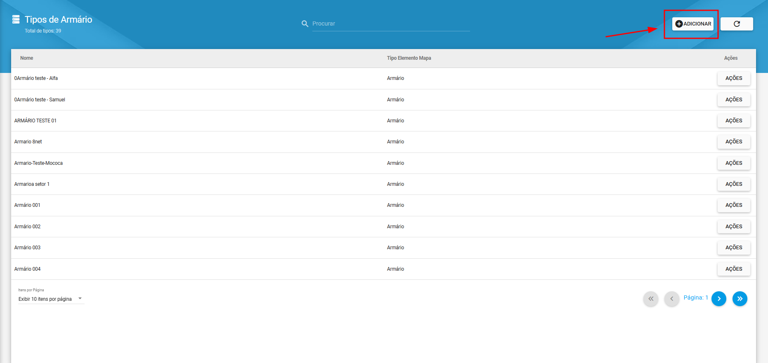This screenshot has height=363, width=768.
Task: Select row name Armario 8net
Action: click(28, 142)
